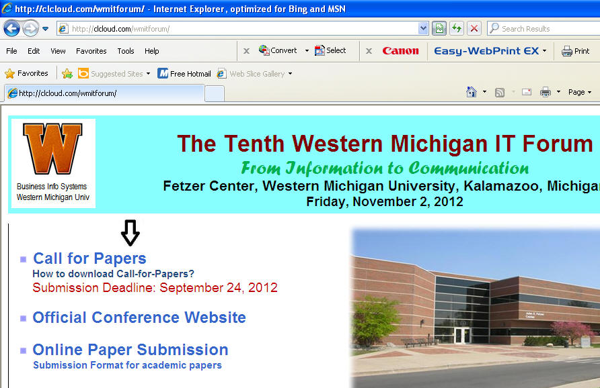Expand the Suggested Sites dropdown arrow
This screenshot has width=600, height=388.
pyautogui.click(x=148, y=74)
